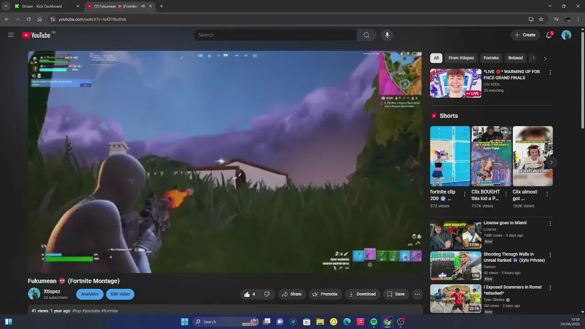Open the video Analytics button
Viewport: 585px width, 329px height.
click(x=90, y=294)
